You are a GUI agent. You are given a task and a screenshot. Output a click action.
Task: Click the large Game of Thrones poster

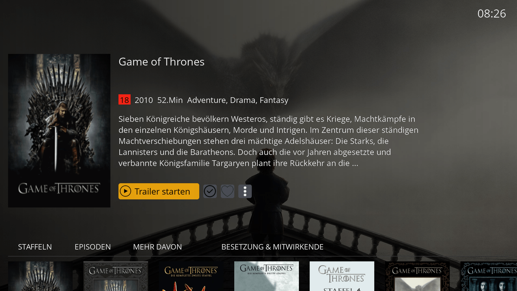point(59,131)
